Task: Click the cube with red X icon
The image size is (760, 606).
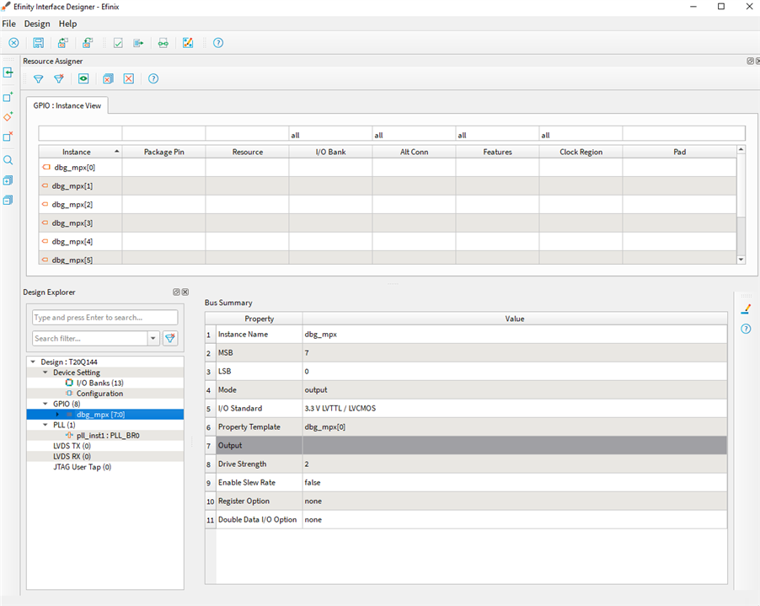Action: (x=108, y=78)
